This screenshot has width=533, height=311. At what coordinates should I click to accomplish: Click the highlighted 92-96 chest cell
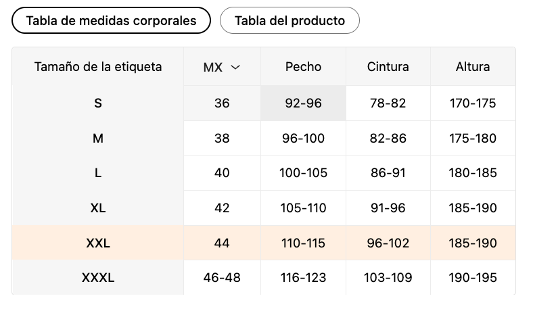click(x=303, y=103)
